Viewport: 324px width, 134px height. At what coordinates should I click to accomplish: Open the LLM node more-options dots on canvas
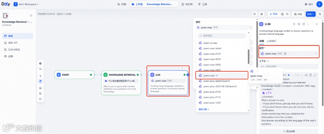(x=186, y=68)
